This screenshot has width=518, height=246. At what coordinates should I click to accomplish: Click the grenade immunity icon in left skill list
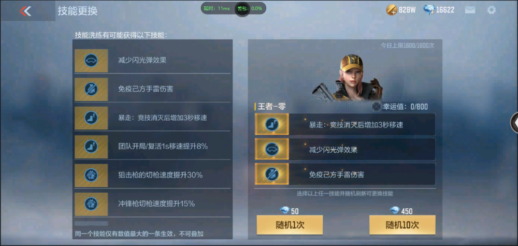[x=91, y=90]
